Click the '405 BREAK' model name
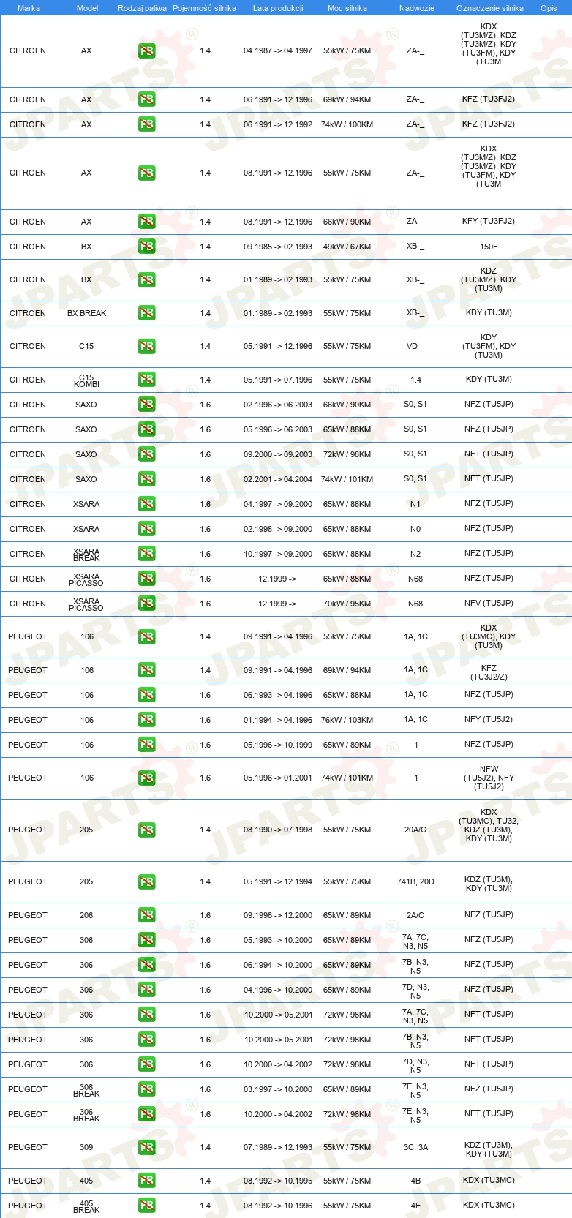This screenshot has width=572, height=1218. pyautogui.click(x=86, y=1207)
